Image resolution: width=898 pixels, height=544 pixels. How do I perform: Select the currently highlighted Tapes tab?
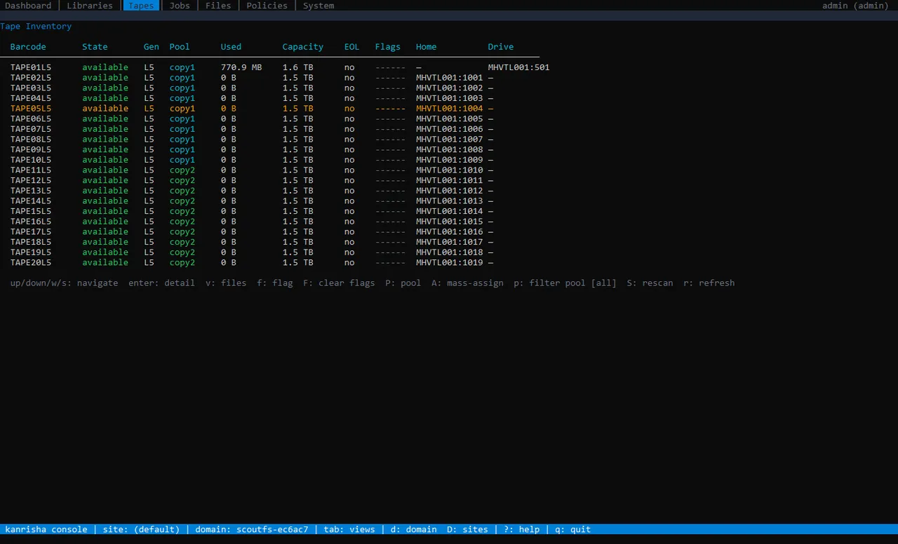click(140, 6)
